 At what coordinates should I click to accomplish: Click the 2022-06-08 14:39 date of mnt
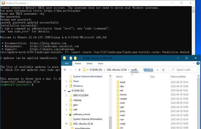(179, 103)
